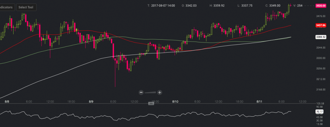This screenshot has height=127, width=330.
Task: Click the 3476.00 price axis label
Action: pos(321,16)
